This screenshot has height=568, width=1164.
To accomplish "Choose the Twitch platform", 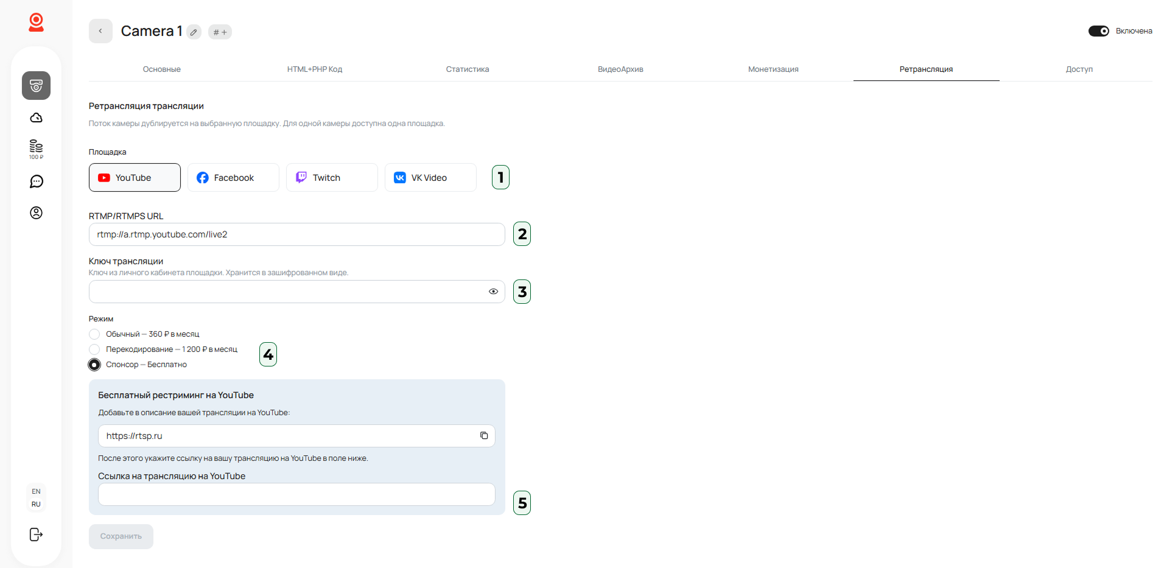I will [332, 178].
